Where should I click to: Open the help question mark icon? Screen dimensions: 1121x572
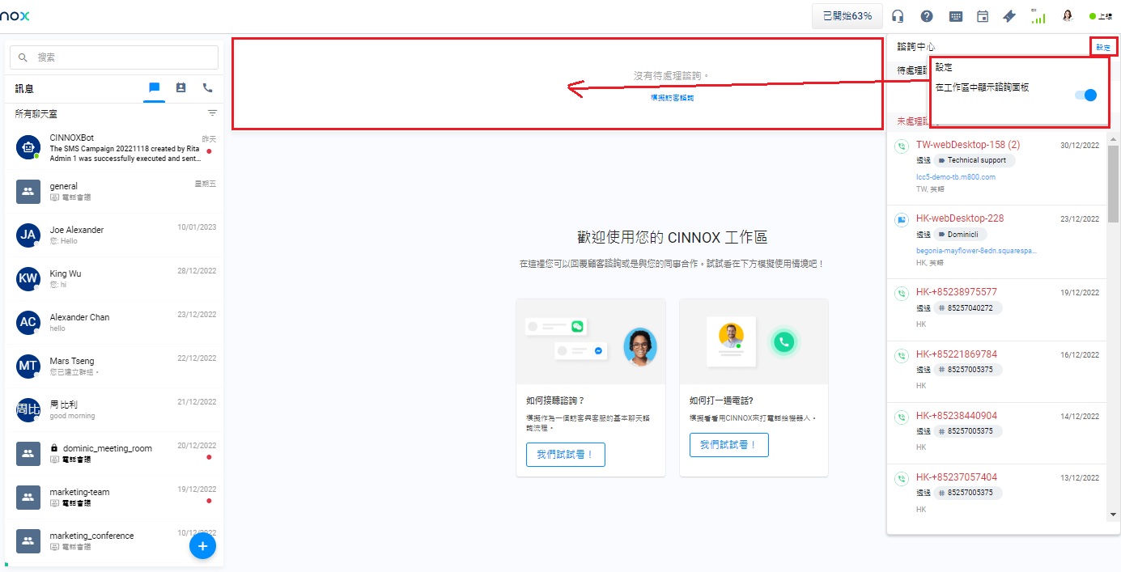click(927, 16)
